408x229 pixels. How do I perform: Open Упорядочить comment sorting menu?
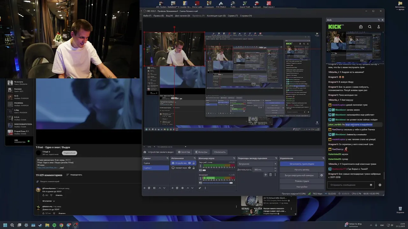pyautogui.click(x=74, y=175)
